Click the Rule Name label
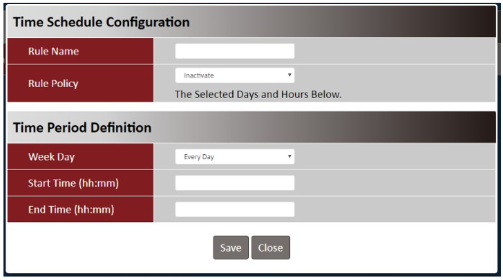The width and height of the screenshot is (503, 280). 53,50
